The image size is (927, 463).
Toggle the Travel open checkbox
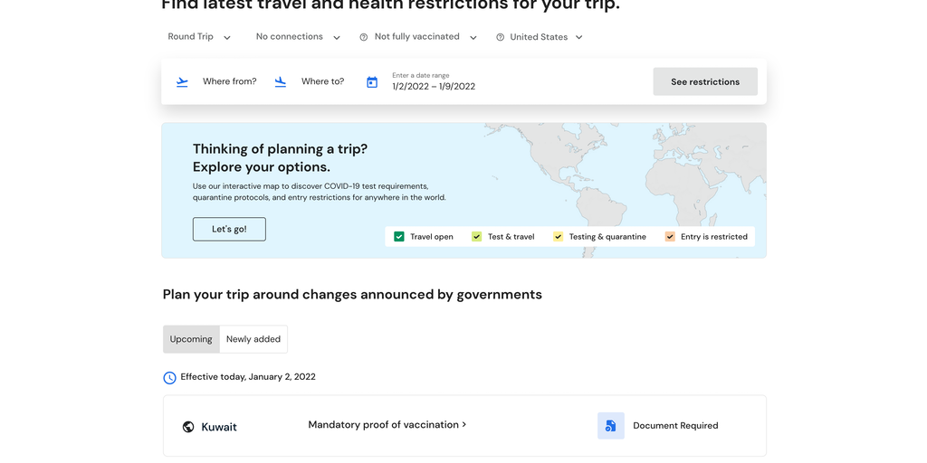tap(399, 237)
